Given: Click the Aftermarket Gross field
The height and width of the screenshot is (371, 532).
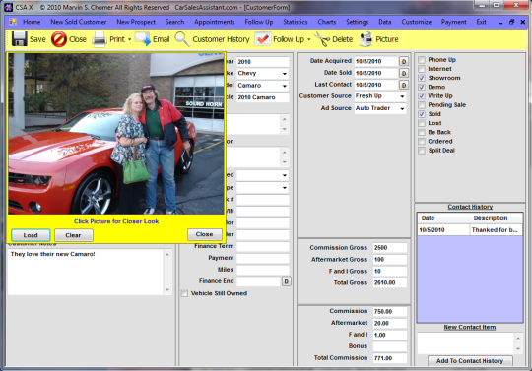Looking at the screenshot, I should (389, 260).
